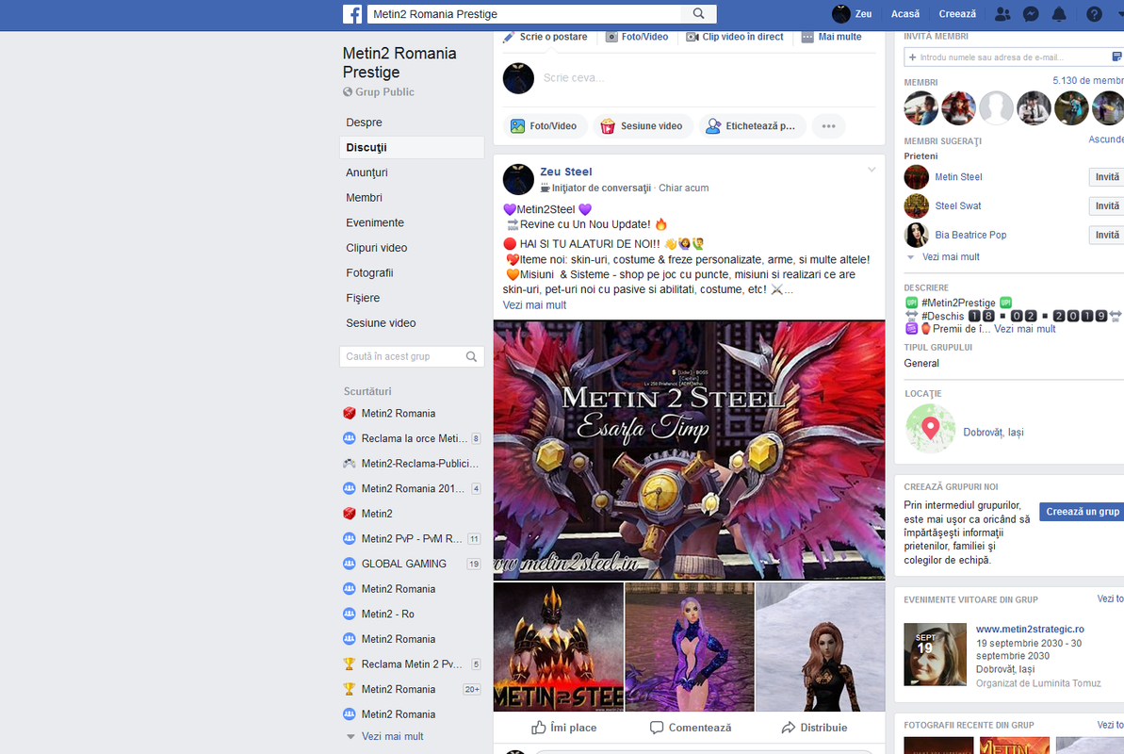
Task: Click the Acasă link in top bar
Action: pos(904,13)
